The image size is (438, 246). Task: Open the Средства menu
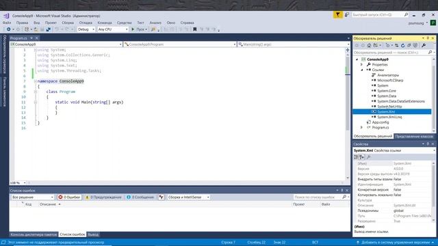tap(125, 23)
